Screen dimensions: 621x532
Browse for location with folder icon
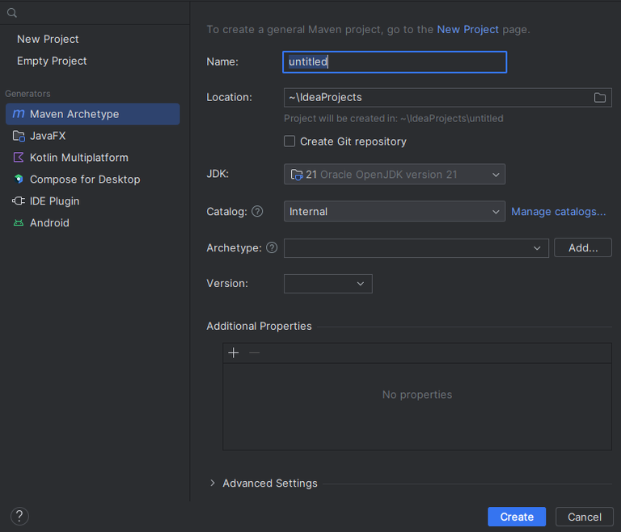(x=600, y=98)
